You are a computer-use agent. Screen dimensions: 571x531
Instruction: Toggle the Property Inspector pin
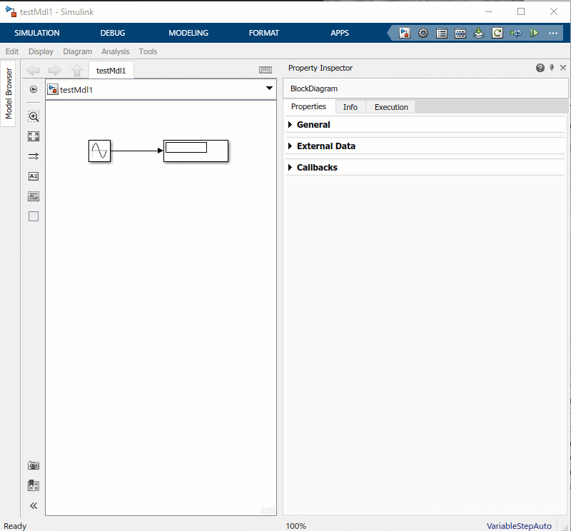(552, 68)
